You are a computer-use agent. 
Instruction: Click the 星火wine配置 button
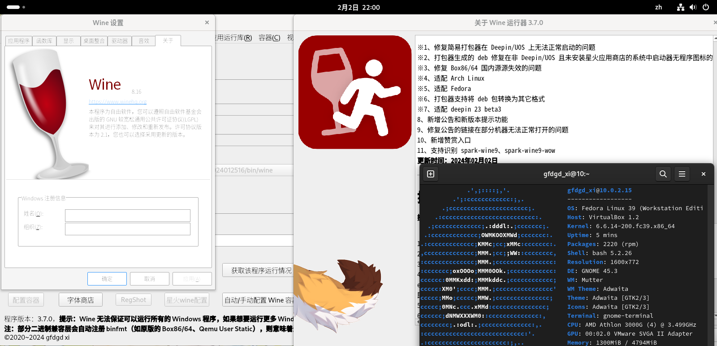tap(187, 300)
